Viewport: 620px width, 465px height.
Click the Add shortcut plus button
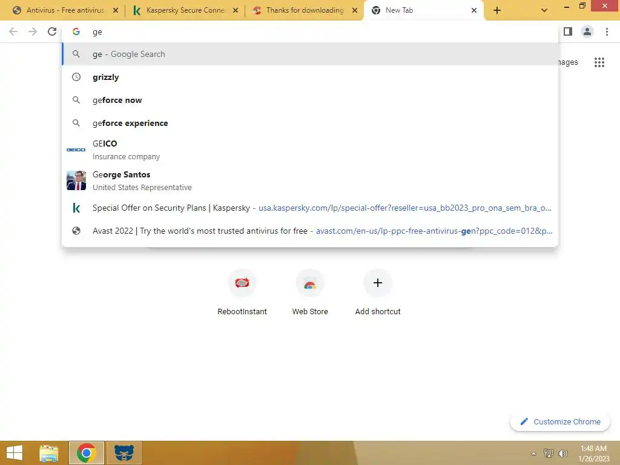[378, 283]
